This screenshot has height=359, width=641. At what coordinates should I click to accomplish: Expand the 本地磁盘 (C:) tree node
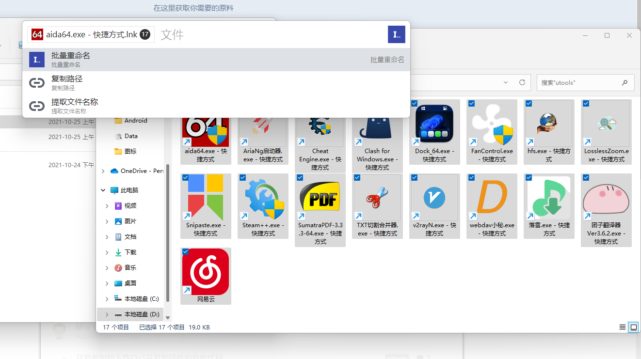[x=107, y=299]
